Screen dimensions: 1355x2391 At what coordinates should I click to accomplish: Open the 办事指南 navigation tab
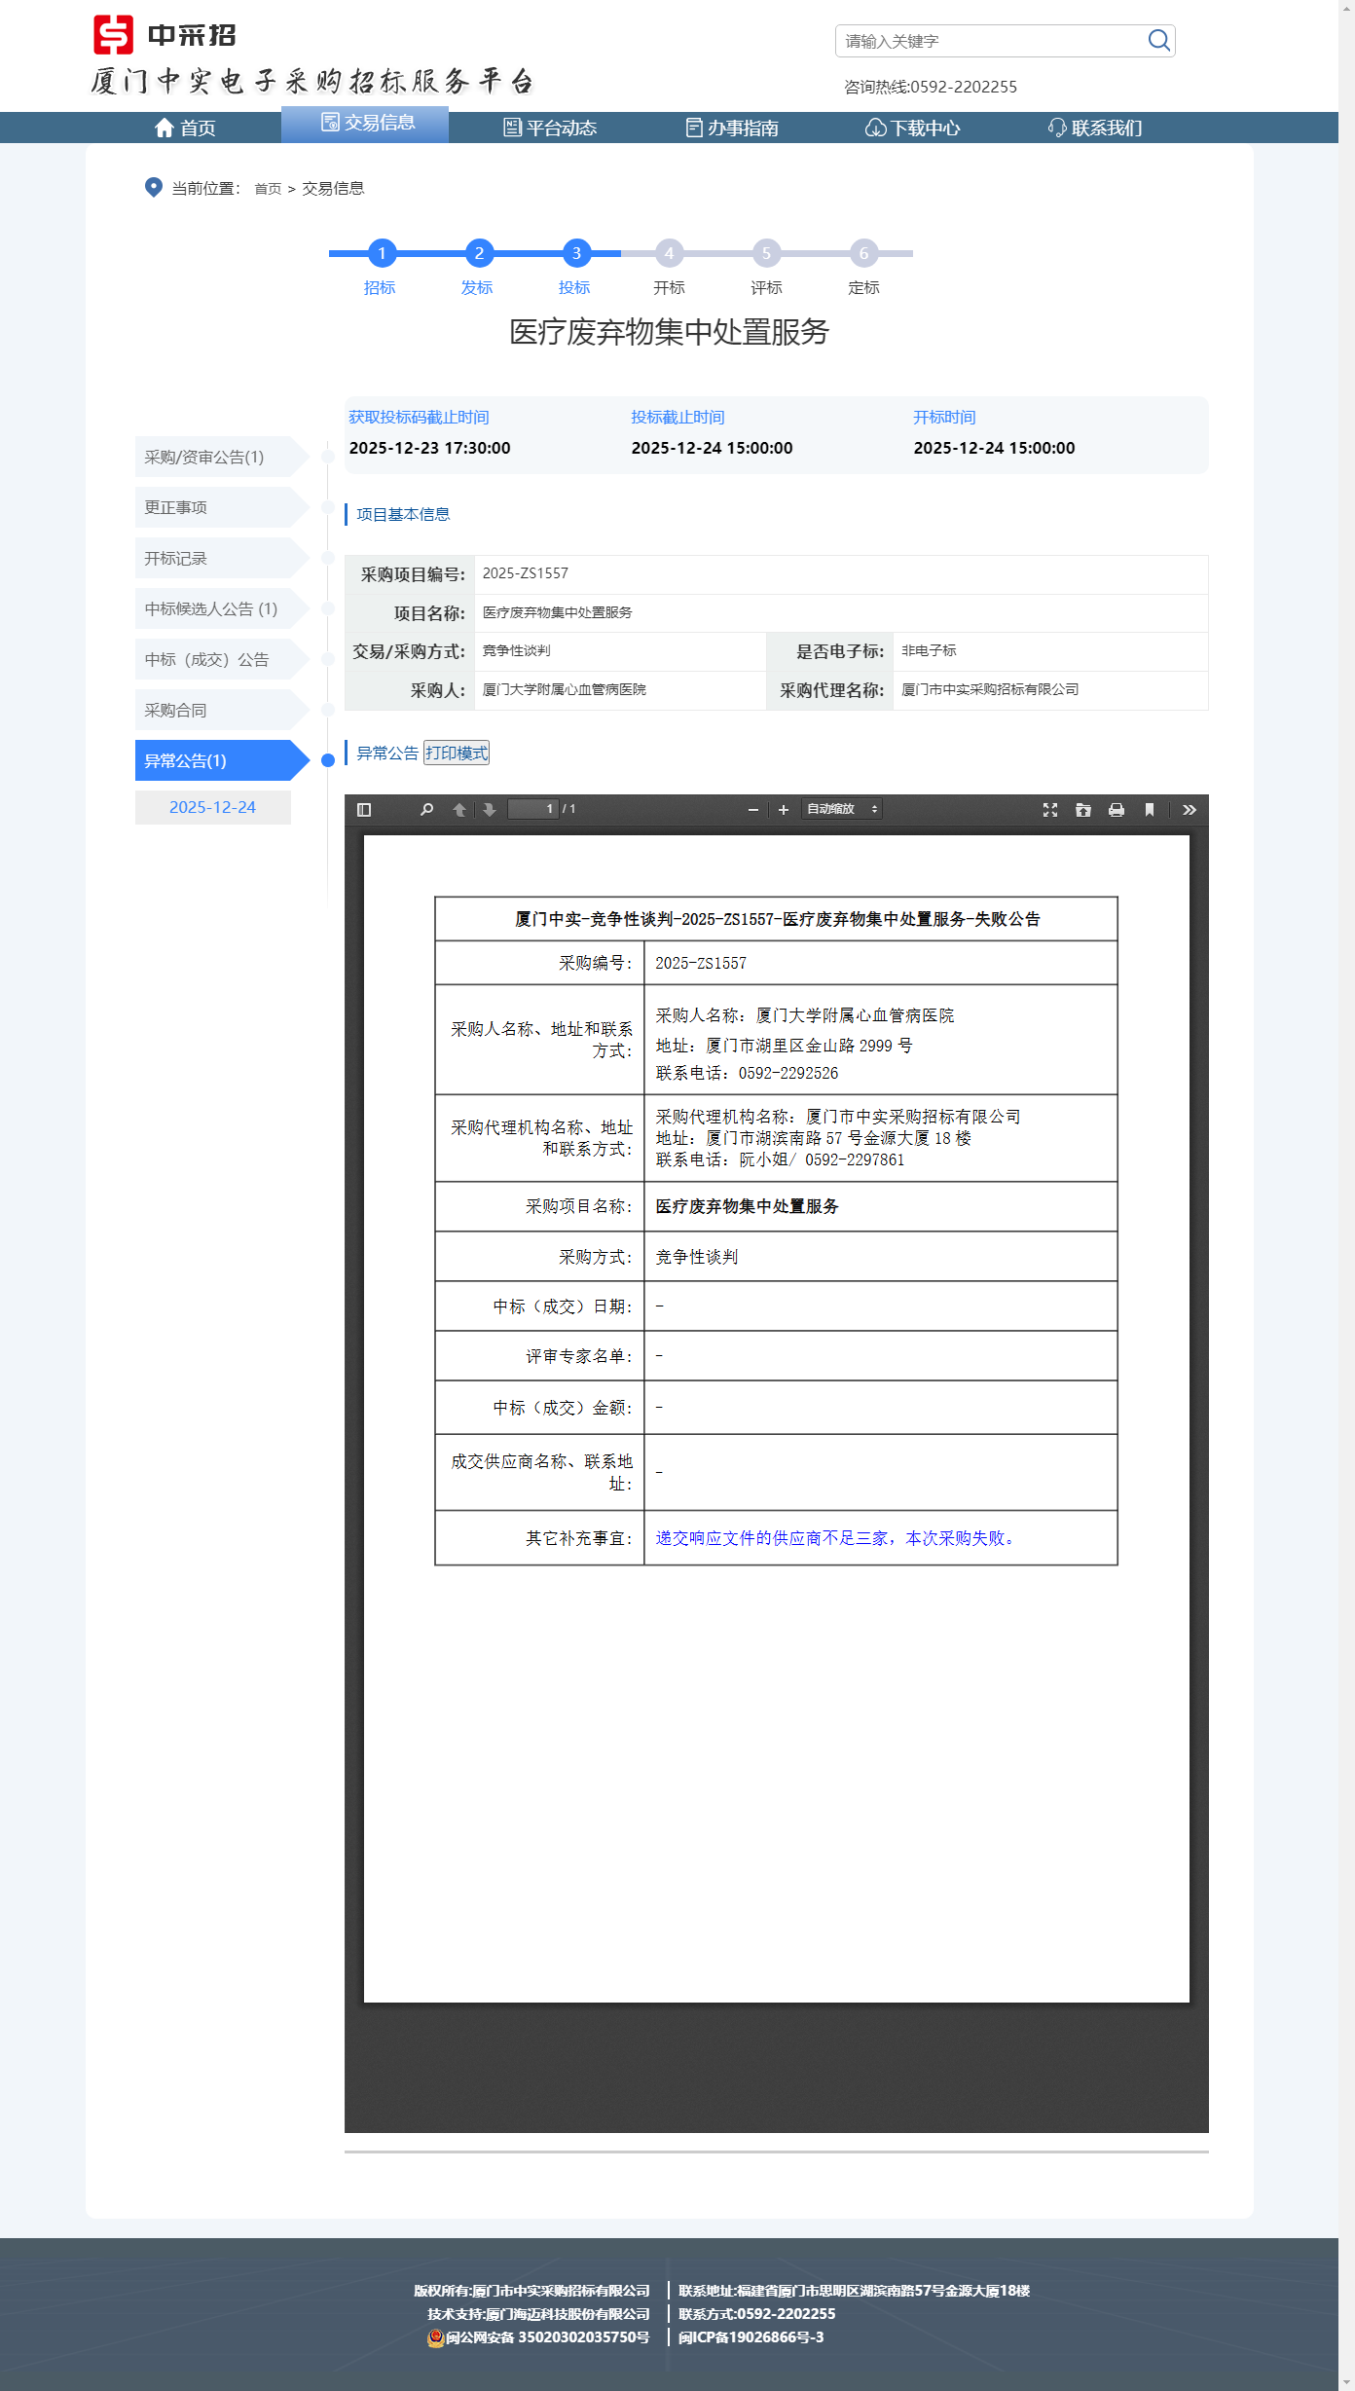732,128
